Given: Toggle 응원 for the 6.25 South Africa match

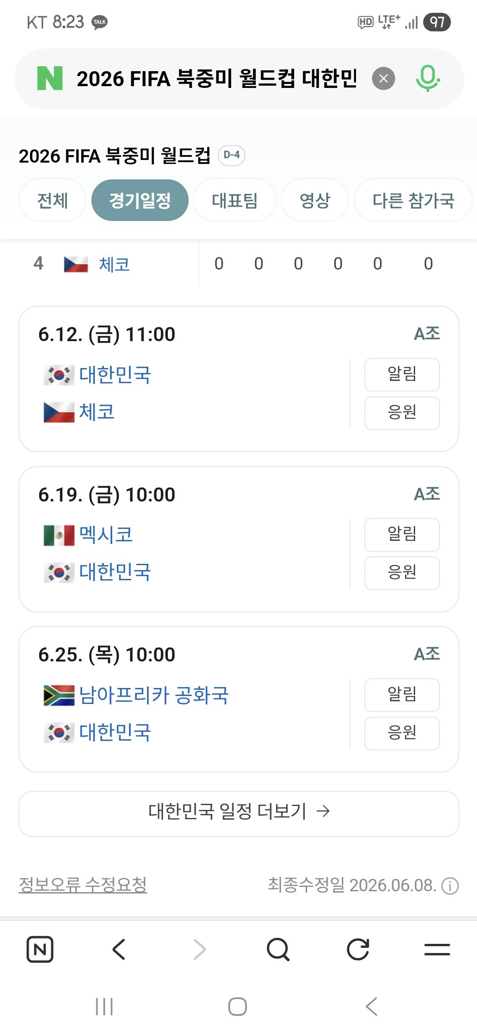Looking at the screenshot, I should pyautogui.click(x=402, y=733).
